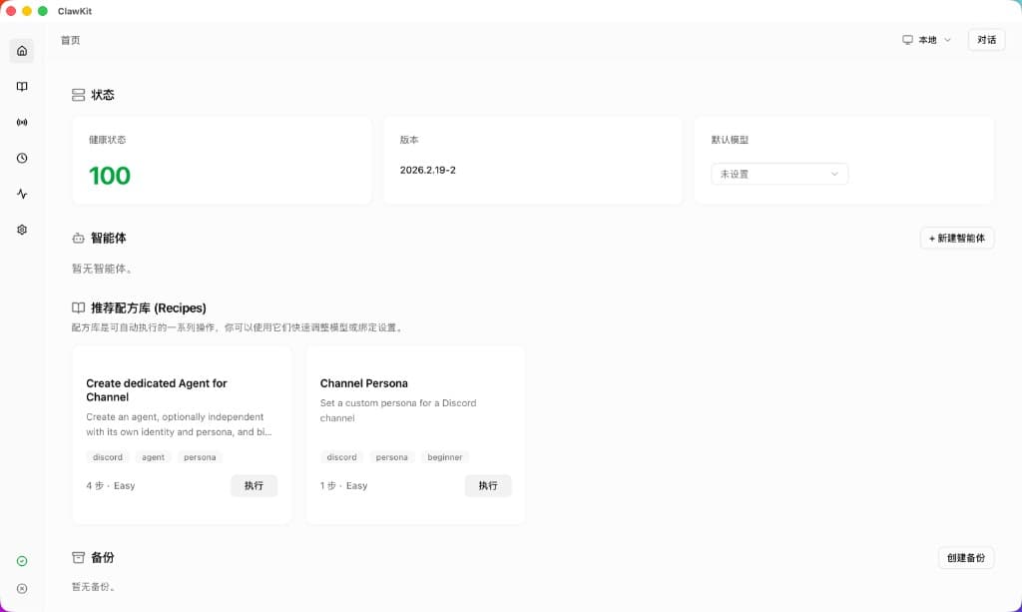
Task: Select the broadcast channels icon in sidebar
Action: (21, 122)
